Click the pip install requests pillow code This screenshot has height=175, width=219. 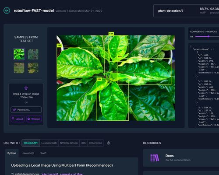62,174
